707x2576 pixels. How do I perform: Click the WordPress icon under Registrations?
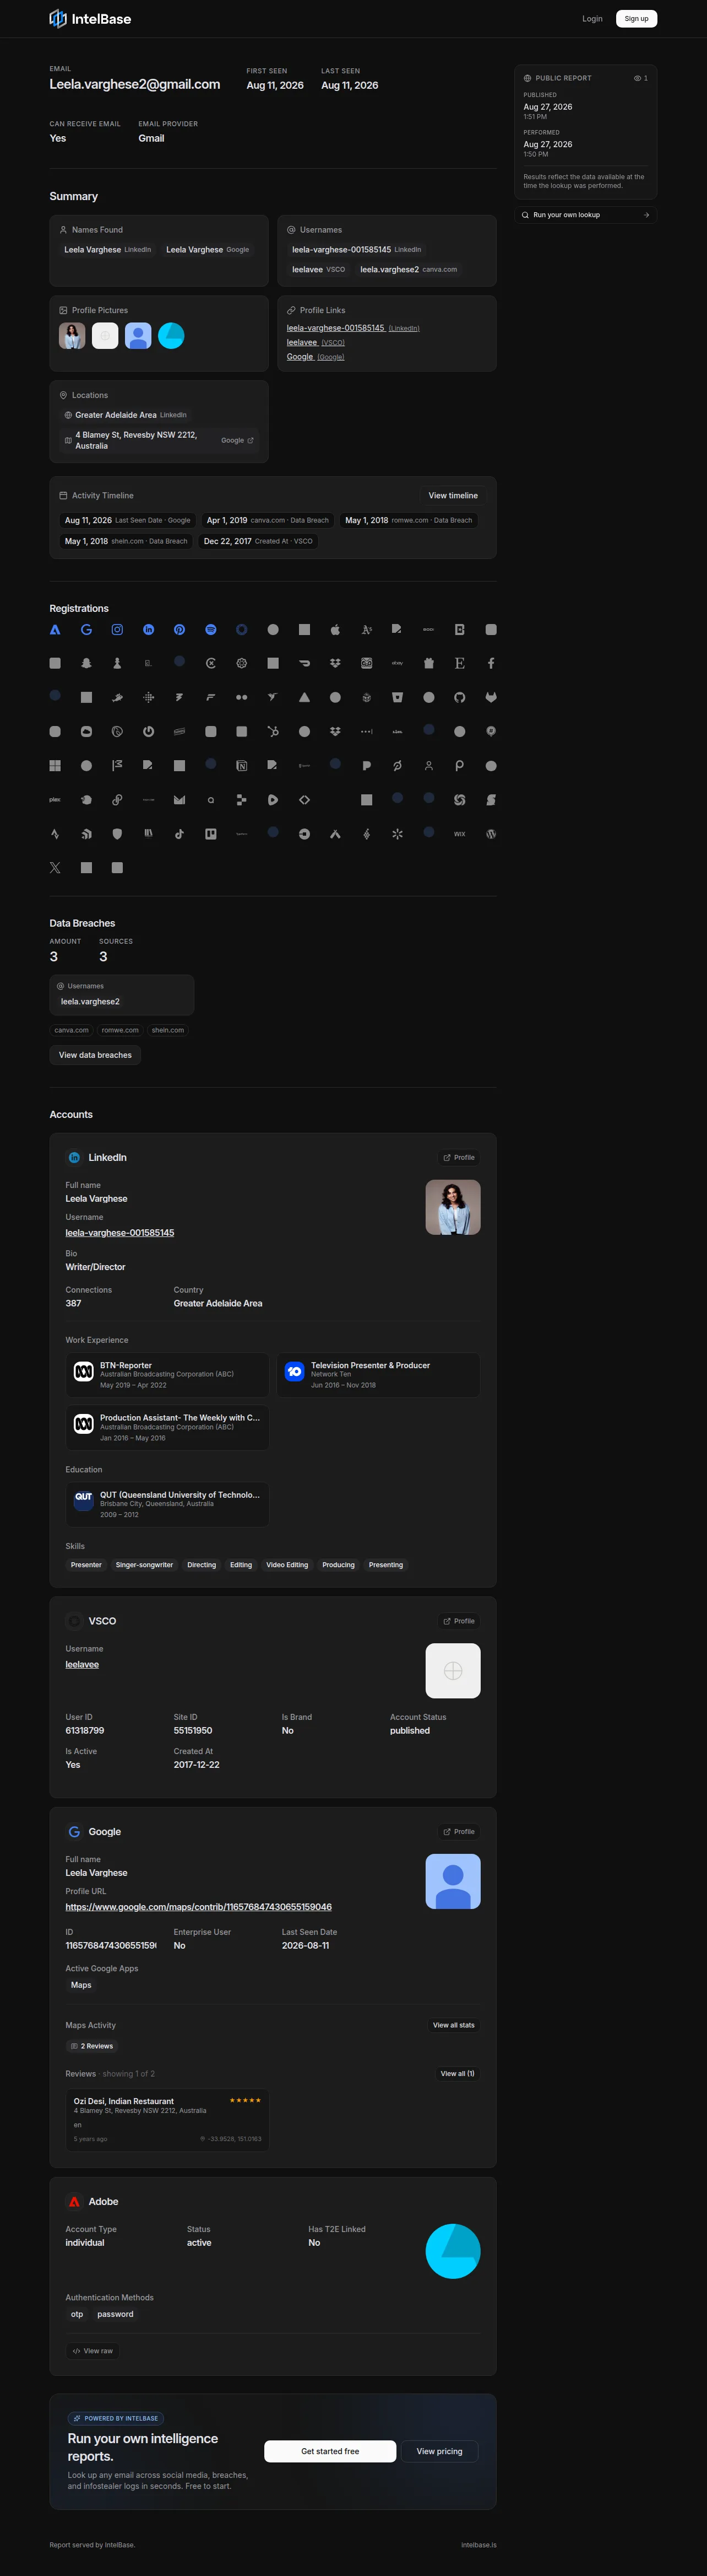click(490, 834)
